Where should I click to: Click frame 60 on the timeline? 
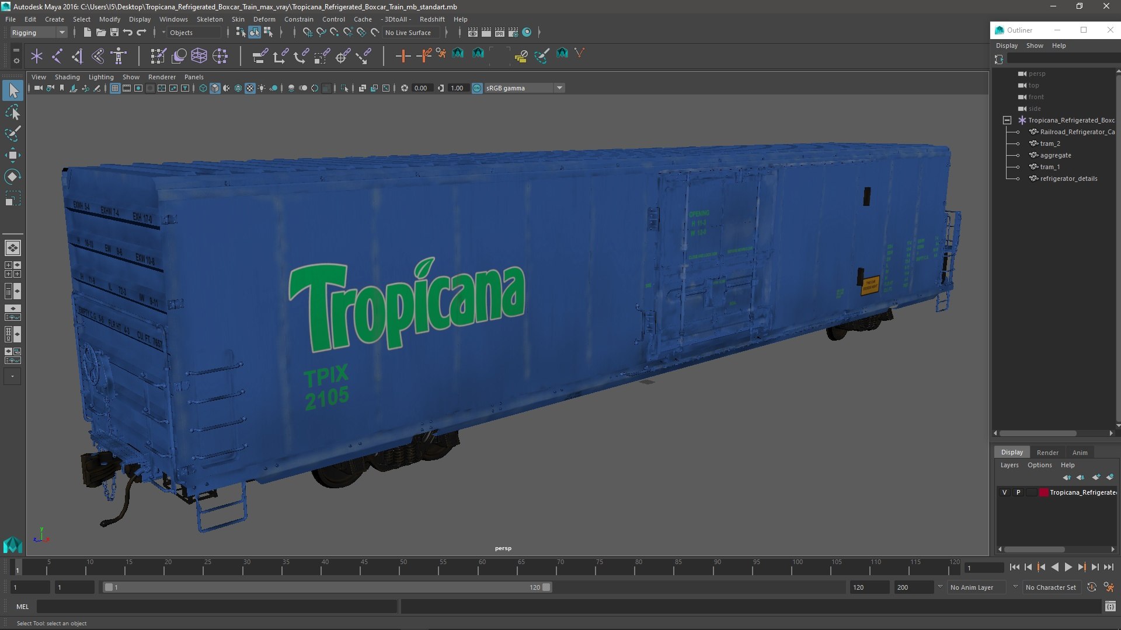482,567
